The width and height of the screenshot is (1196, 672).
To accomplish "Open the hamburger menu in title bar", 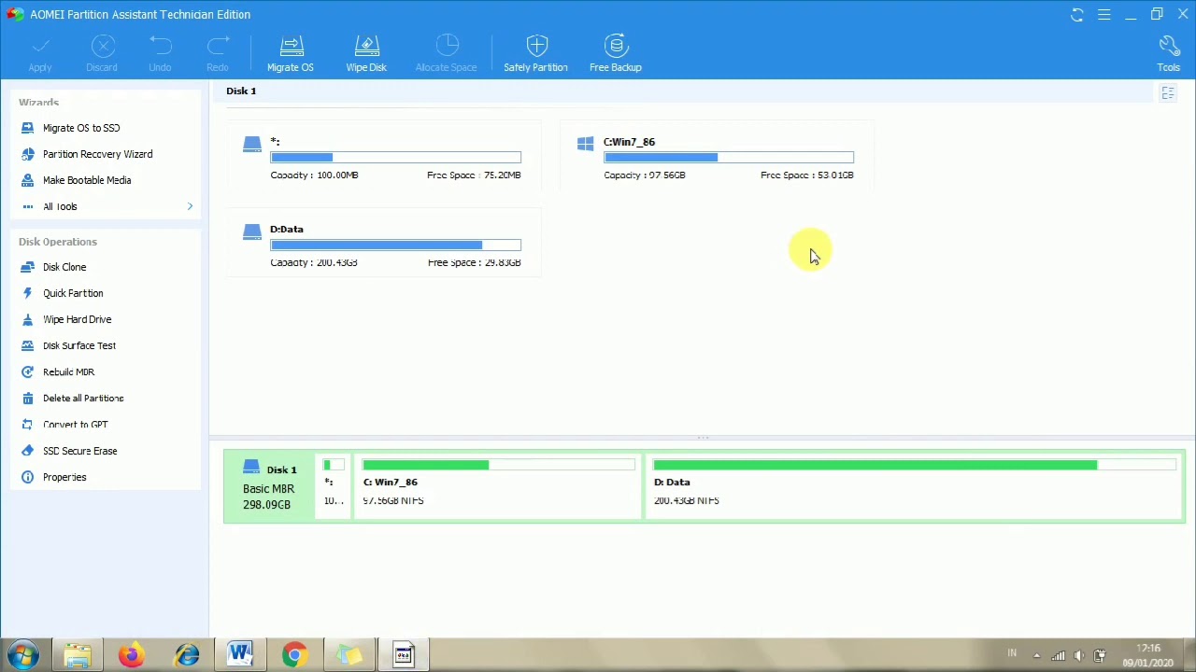I will pos(1103,14).
